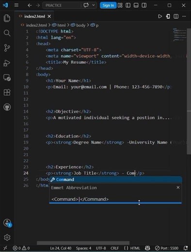Open the Manage settings gear
Screen dimensions: 191x252
(7, 237)
